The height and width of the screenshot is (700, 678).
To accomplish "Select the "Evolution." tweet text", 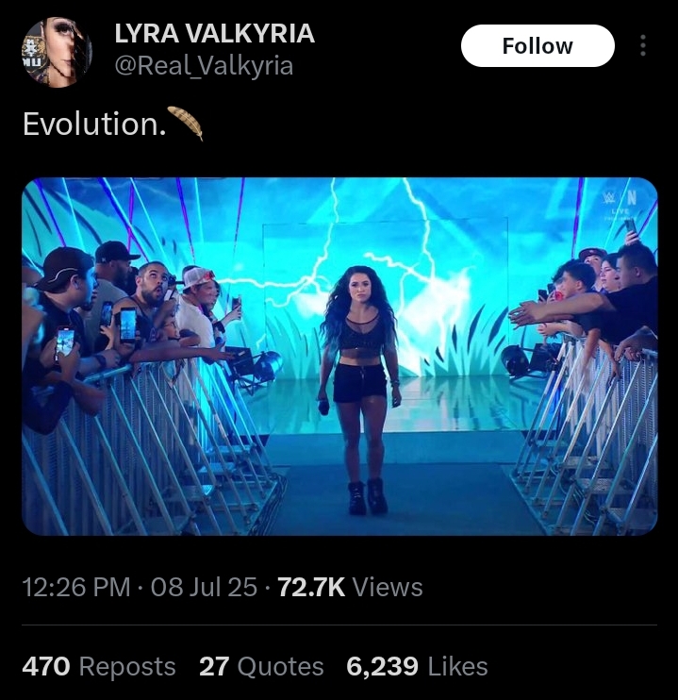I will click(x=90, y=125).
